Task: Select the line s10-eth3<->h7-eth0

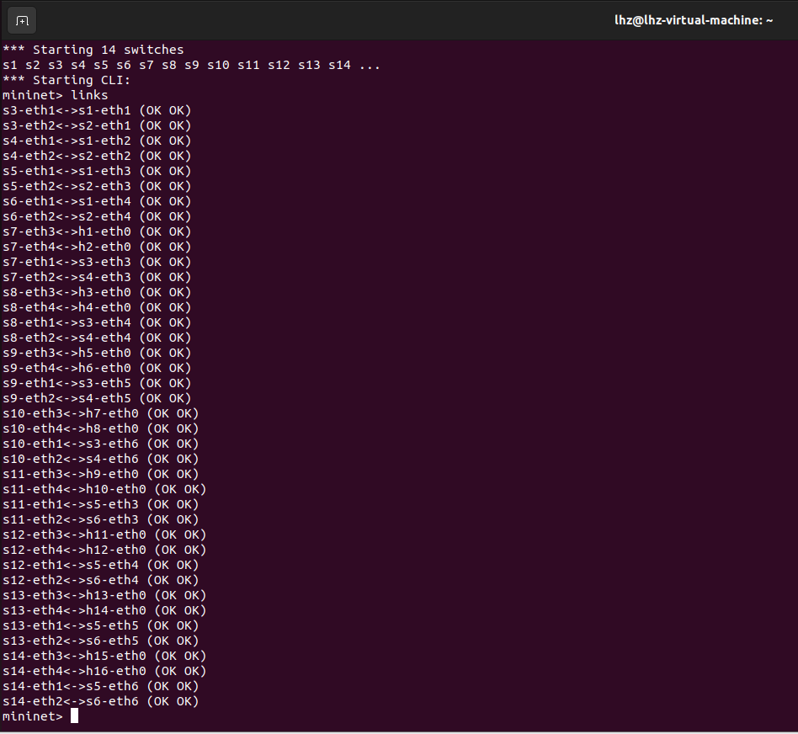Action: click(x=101, y=413)
